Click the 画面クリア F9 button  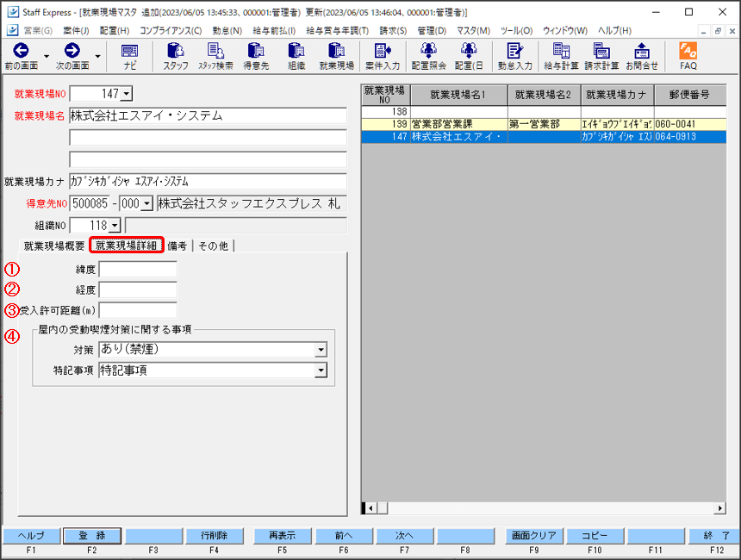[x=534, y=536]
